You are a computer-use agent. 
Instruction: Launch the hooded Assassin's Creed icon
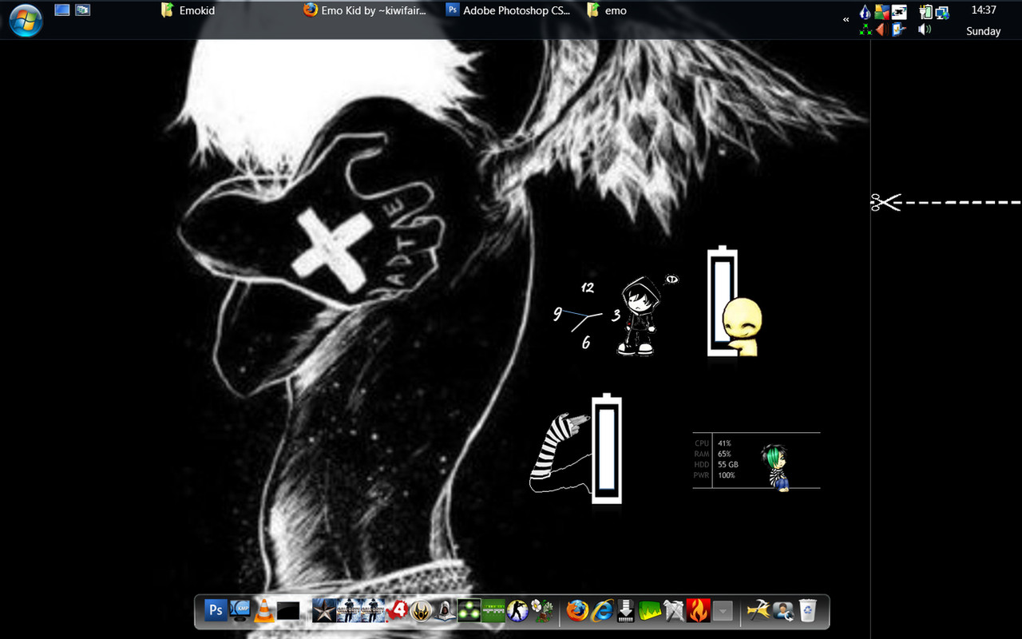pyautogui.click(x=445, y=611)
